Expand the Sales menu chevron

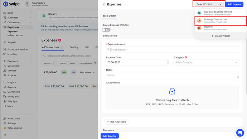[31, 13]
